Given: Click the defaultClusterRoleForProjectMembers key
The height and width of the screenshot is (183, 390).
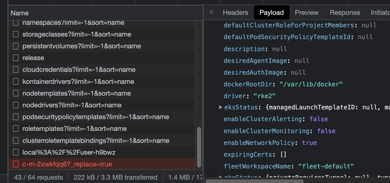Looking at the screenshot, I should pos(289,25).
